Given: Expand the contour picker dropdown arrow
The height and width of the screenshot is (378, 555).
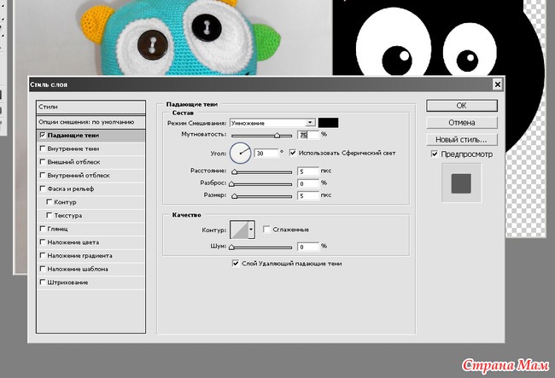Looking at the screenshot, I should click(251, 229).
